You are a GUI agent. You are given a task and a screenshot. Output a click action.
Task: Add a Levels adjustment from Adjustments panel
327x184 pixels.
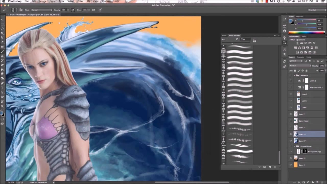click(x=302, y=43)
